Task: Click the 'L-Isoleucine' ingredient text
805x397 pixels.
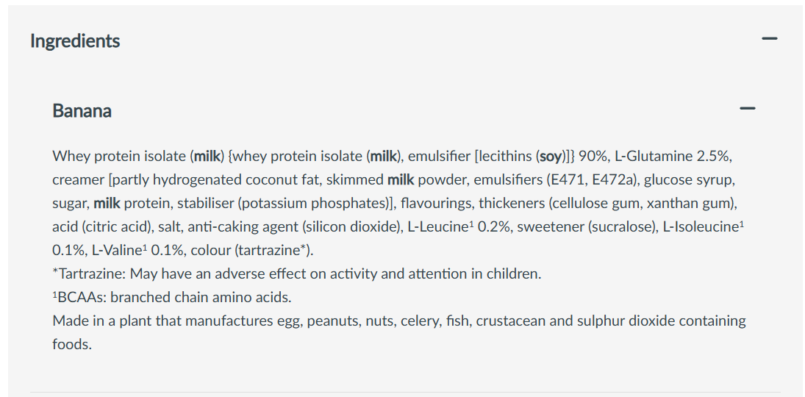Action: tap(701, 226)
